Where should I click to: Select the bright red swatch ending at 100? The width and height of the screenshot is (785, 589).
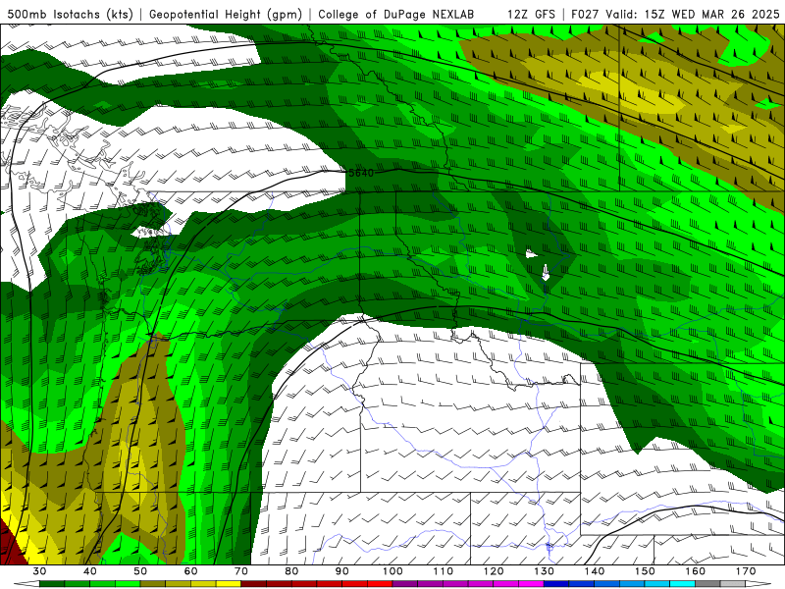pyautogui.click(x=380, y=584)
